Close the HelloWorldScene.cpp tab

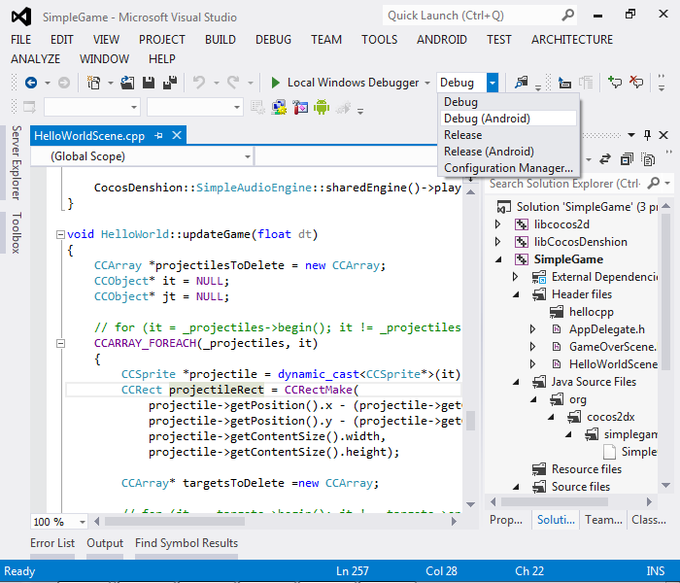tap(177, 135)
